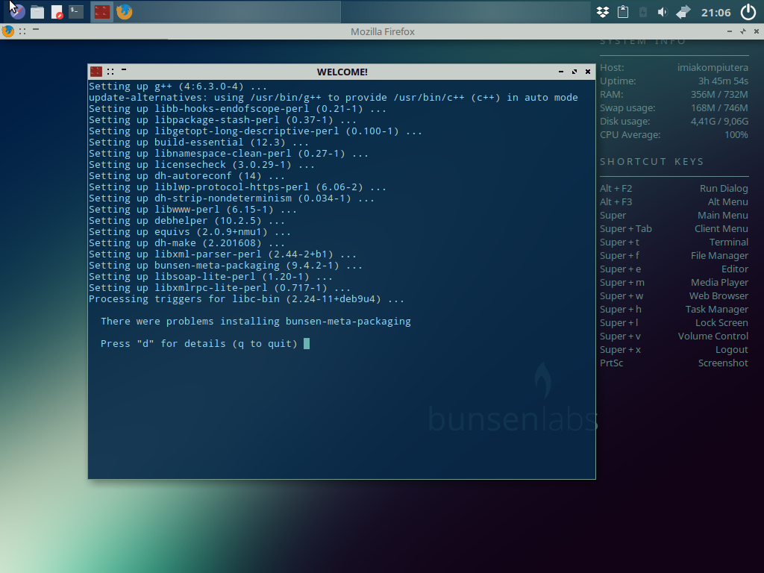The image size is (764, 573).
Task: Launch terminal from the top panel
Action: pyautogui.click(x=76, y=12)
